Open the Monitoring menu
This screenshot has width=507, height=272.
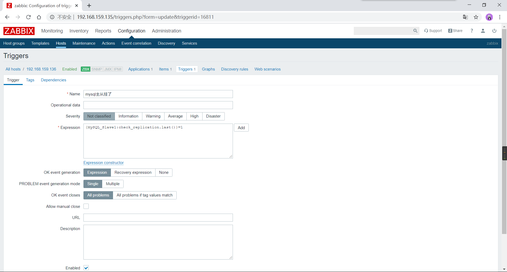tap(52, 31)
